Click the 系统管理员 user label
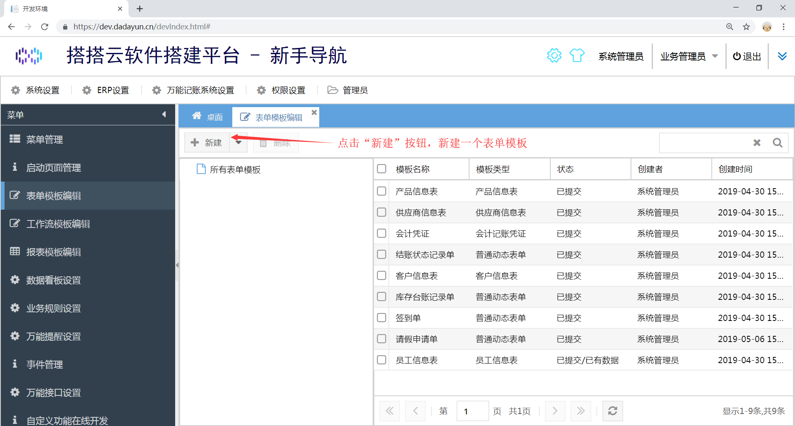 (x=621, y=56)
